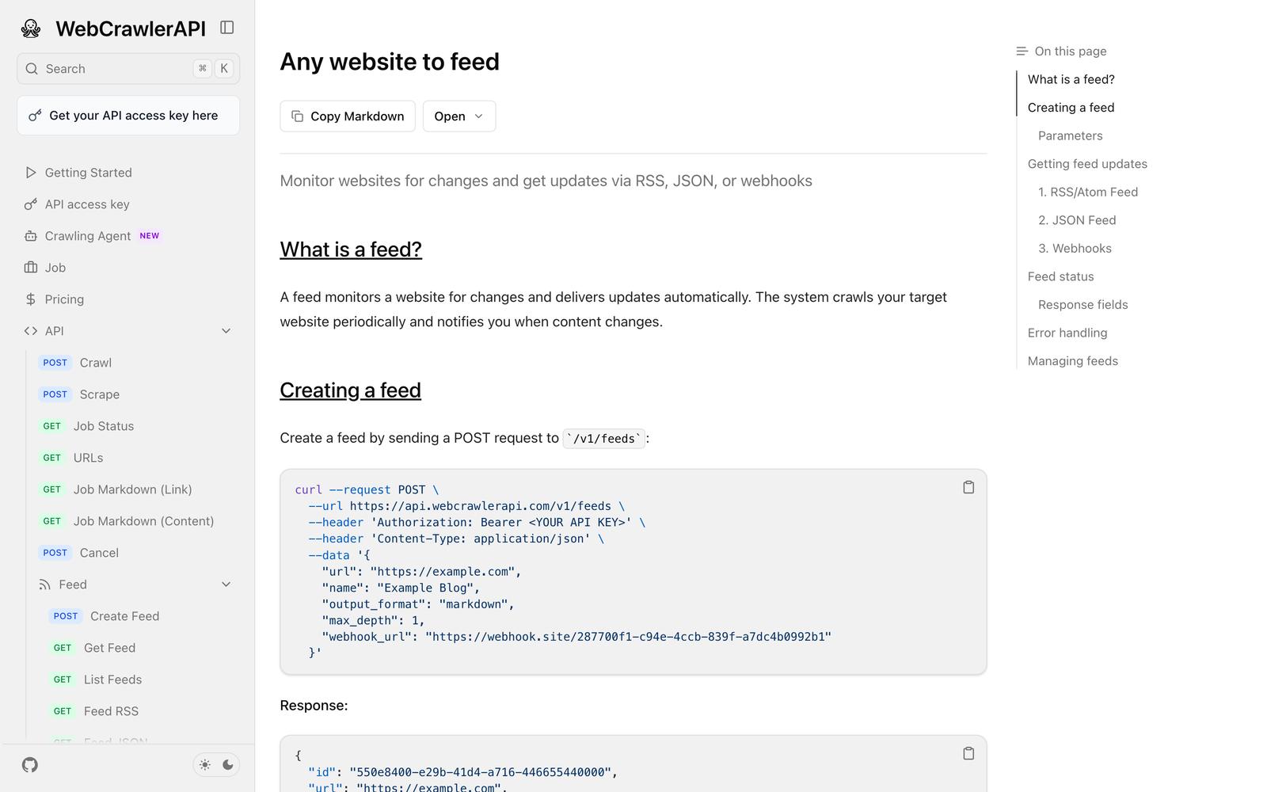Switch to light theme sun icon
This screenshot has height=792, width=1267.
coord(205,765)
